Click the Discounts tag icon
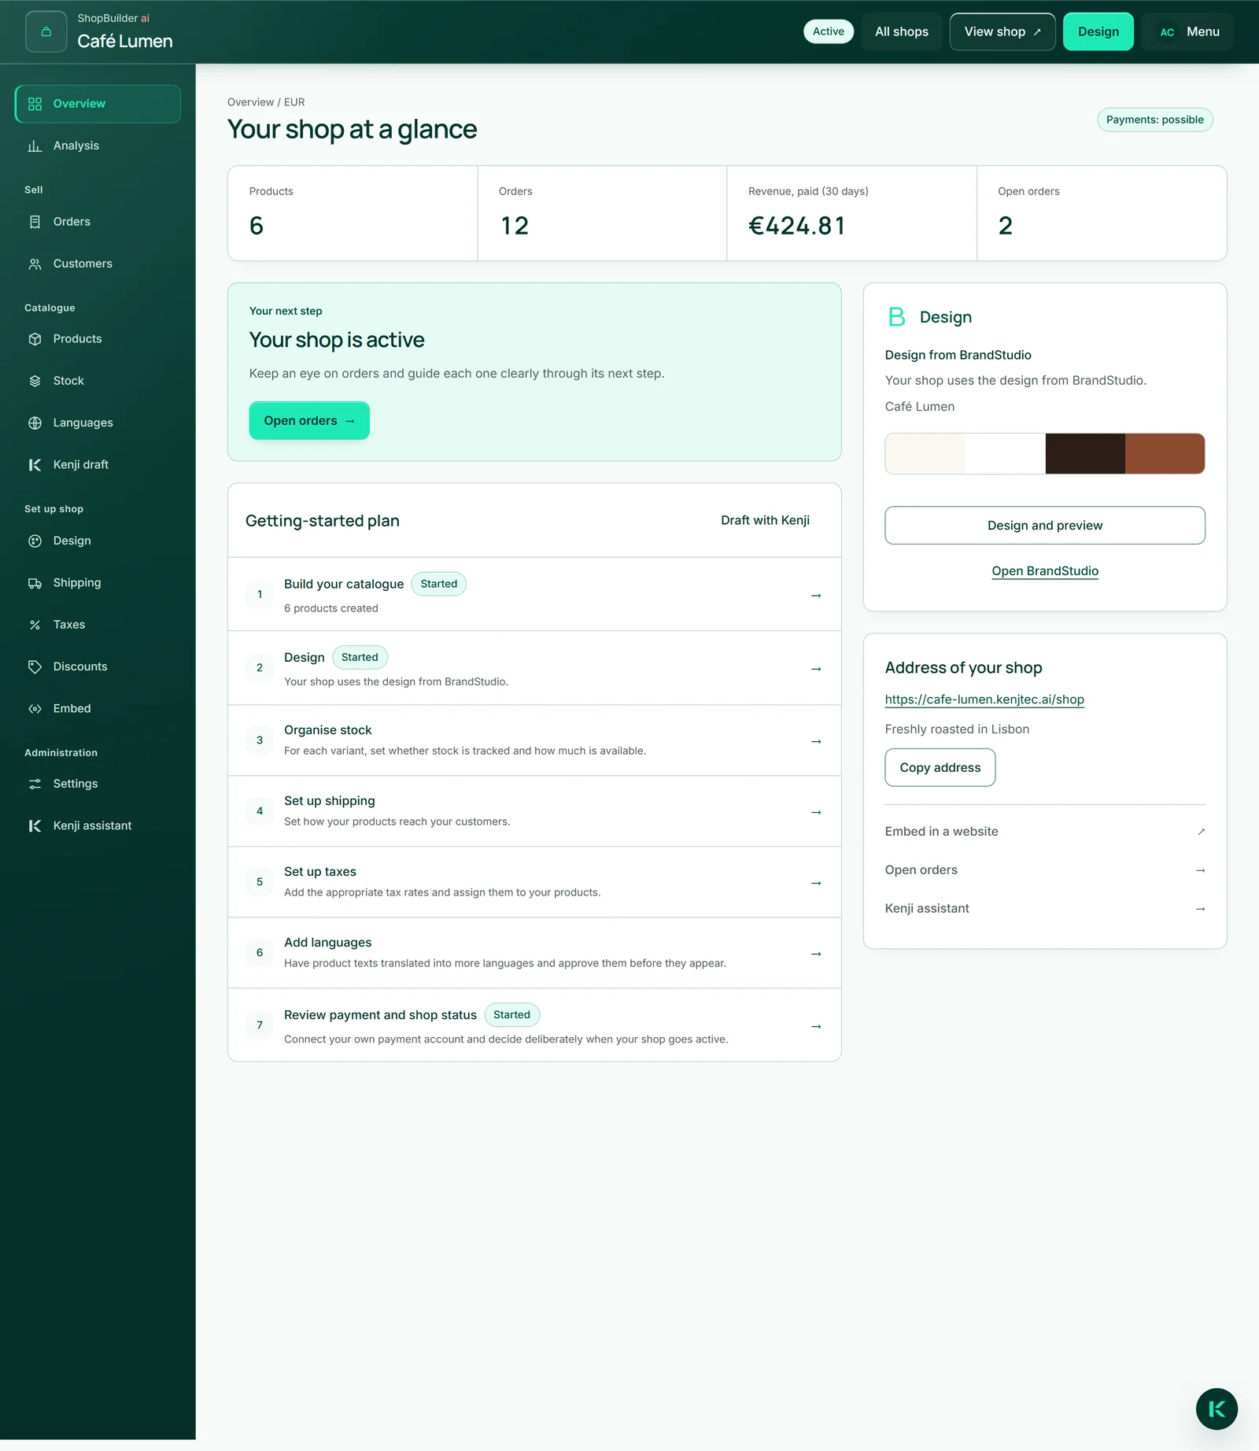Image resolution: width=1259 pixels, height=1451 pixels. coord(35,666)
